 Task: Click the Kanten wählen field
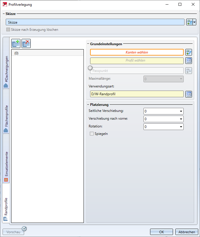pyautogui.click(x=137, y=52)
